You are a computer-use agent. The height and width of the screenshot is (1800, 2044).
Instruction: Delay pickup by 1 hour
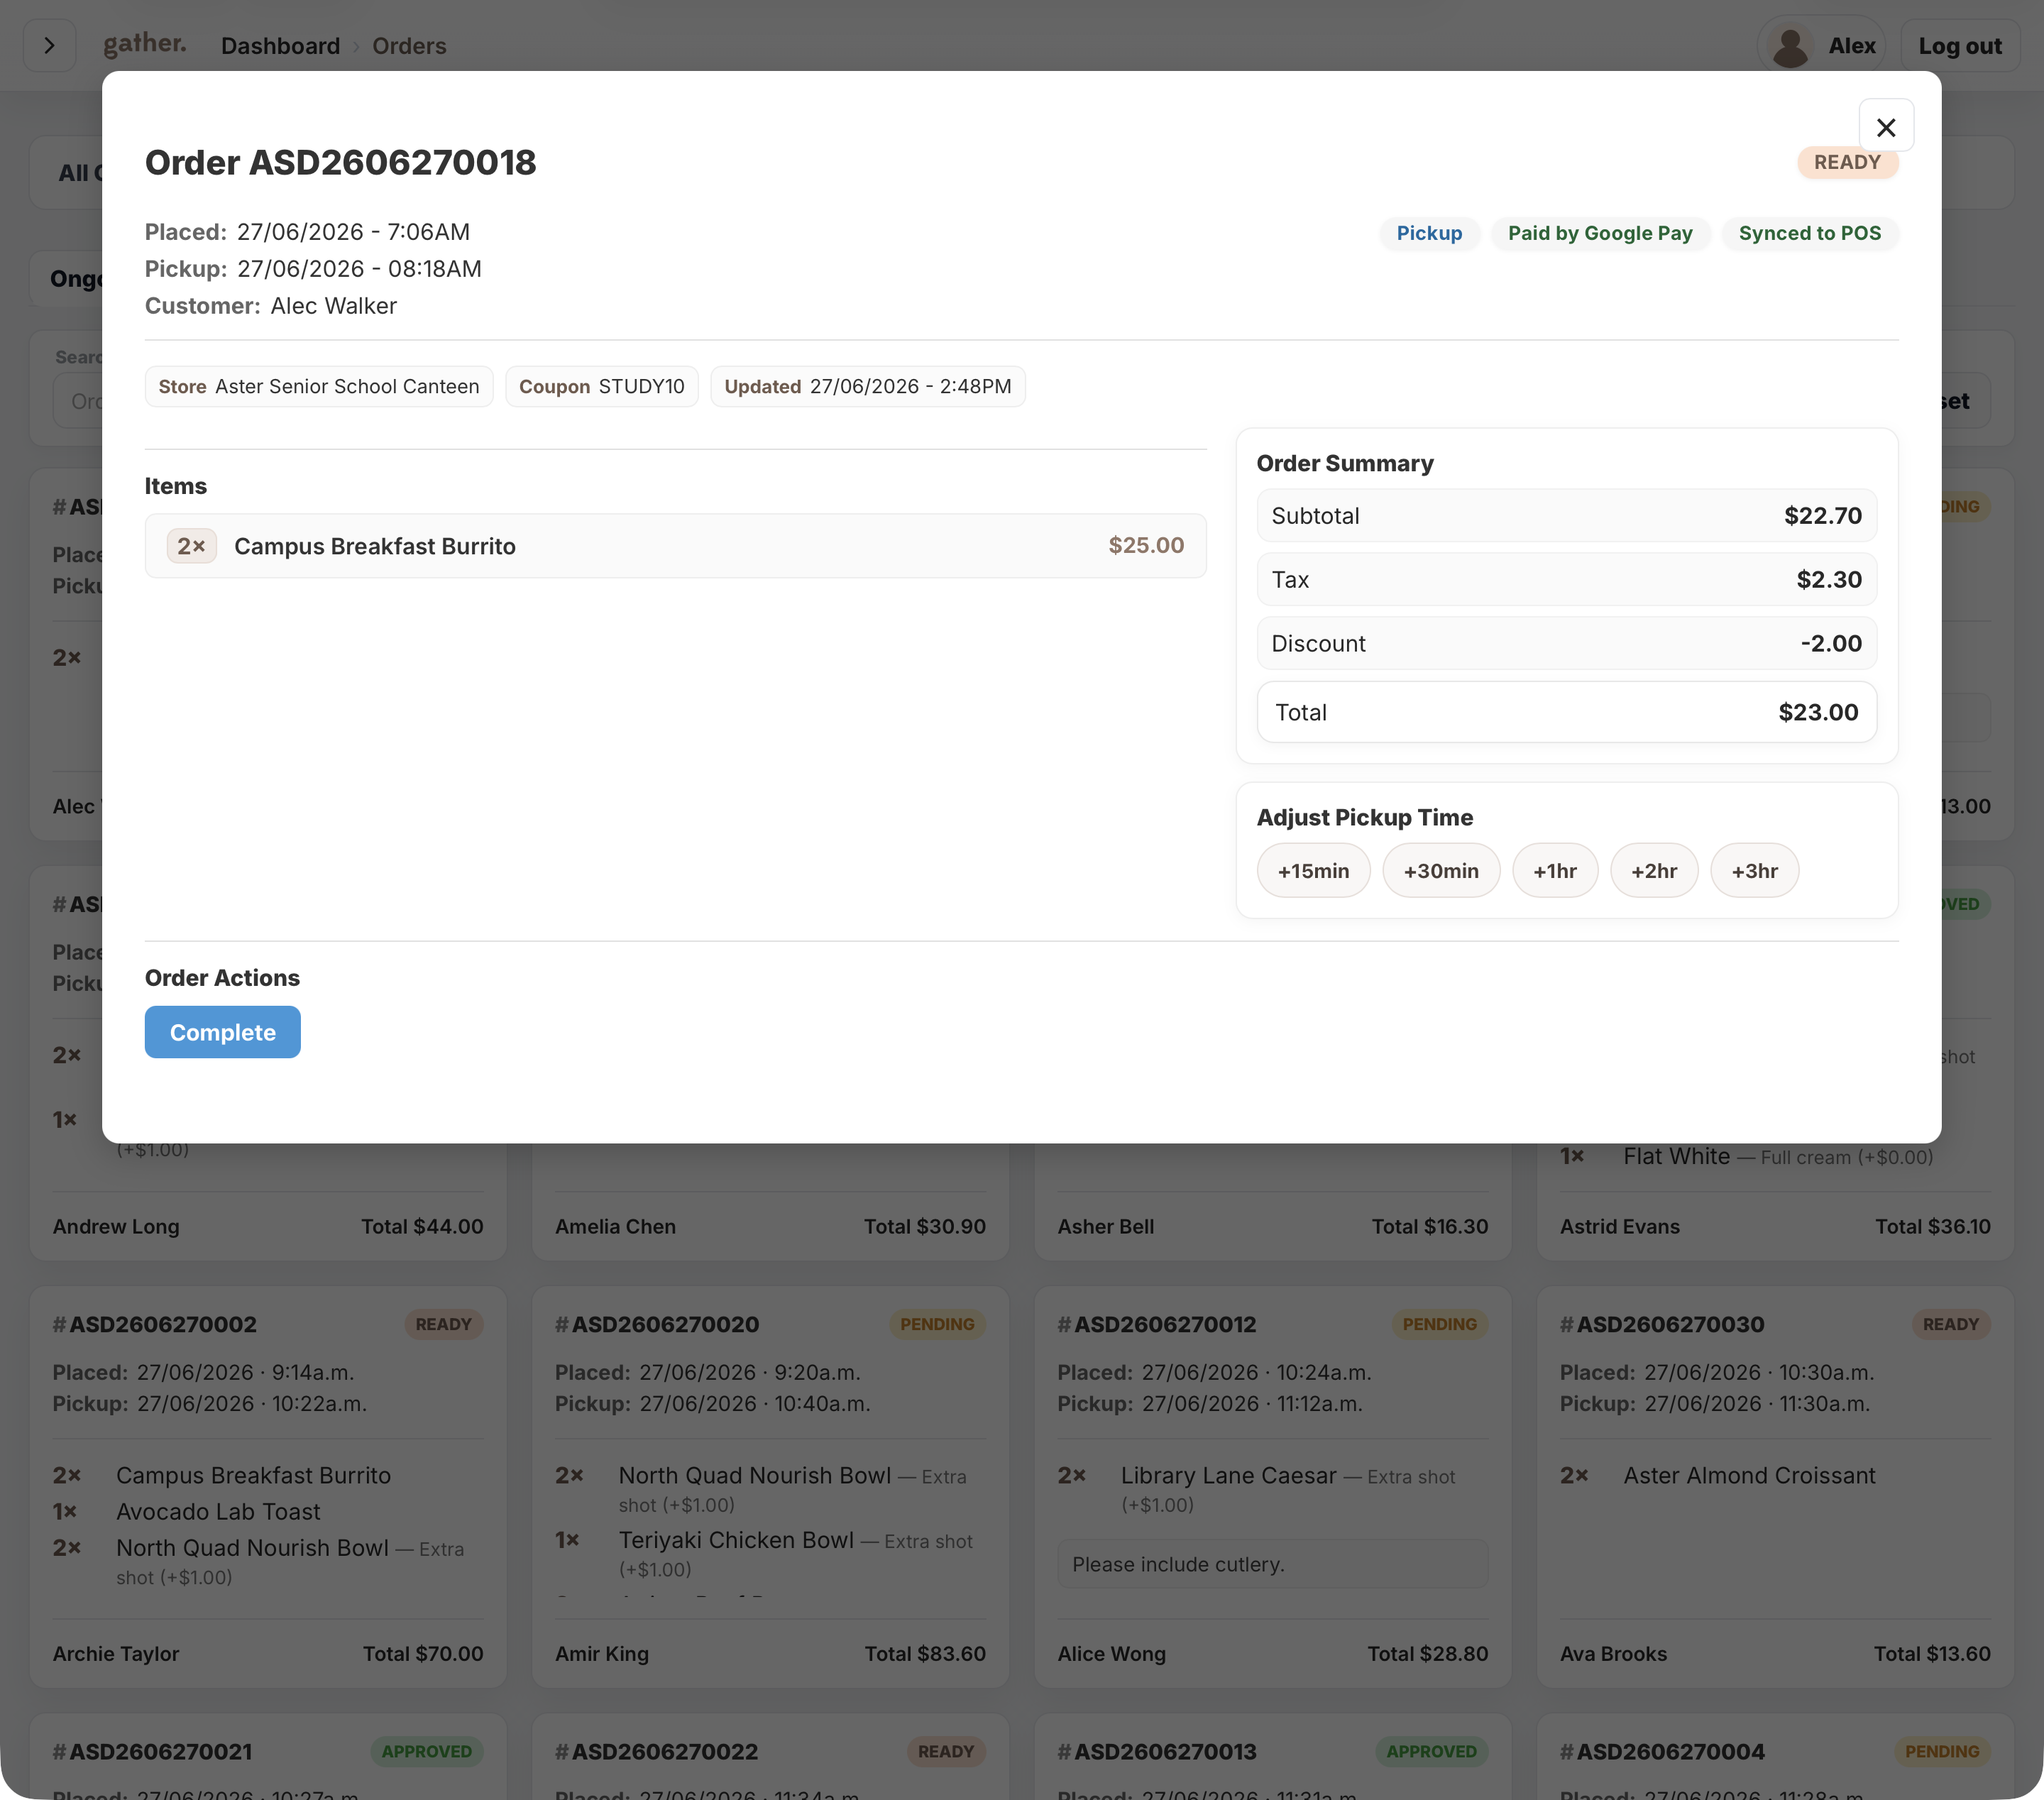1554,870
